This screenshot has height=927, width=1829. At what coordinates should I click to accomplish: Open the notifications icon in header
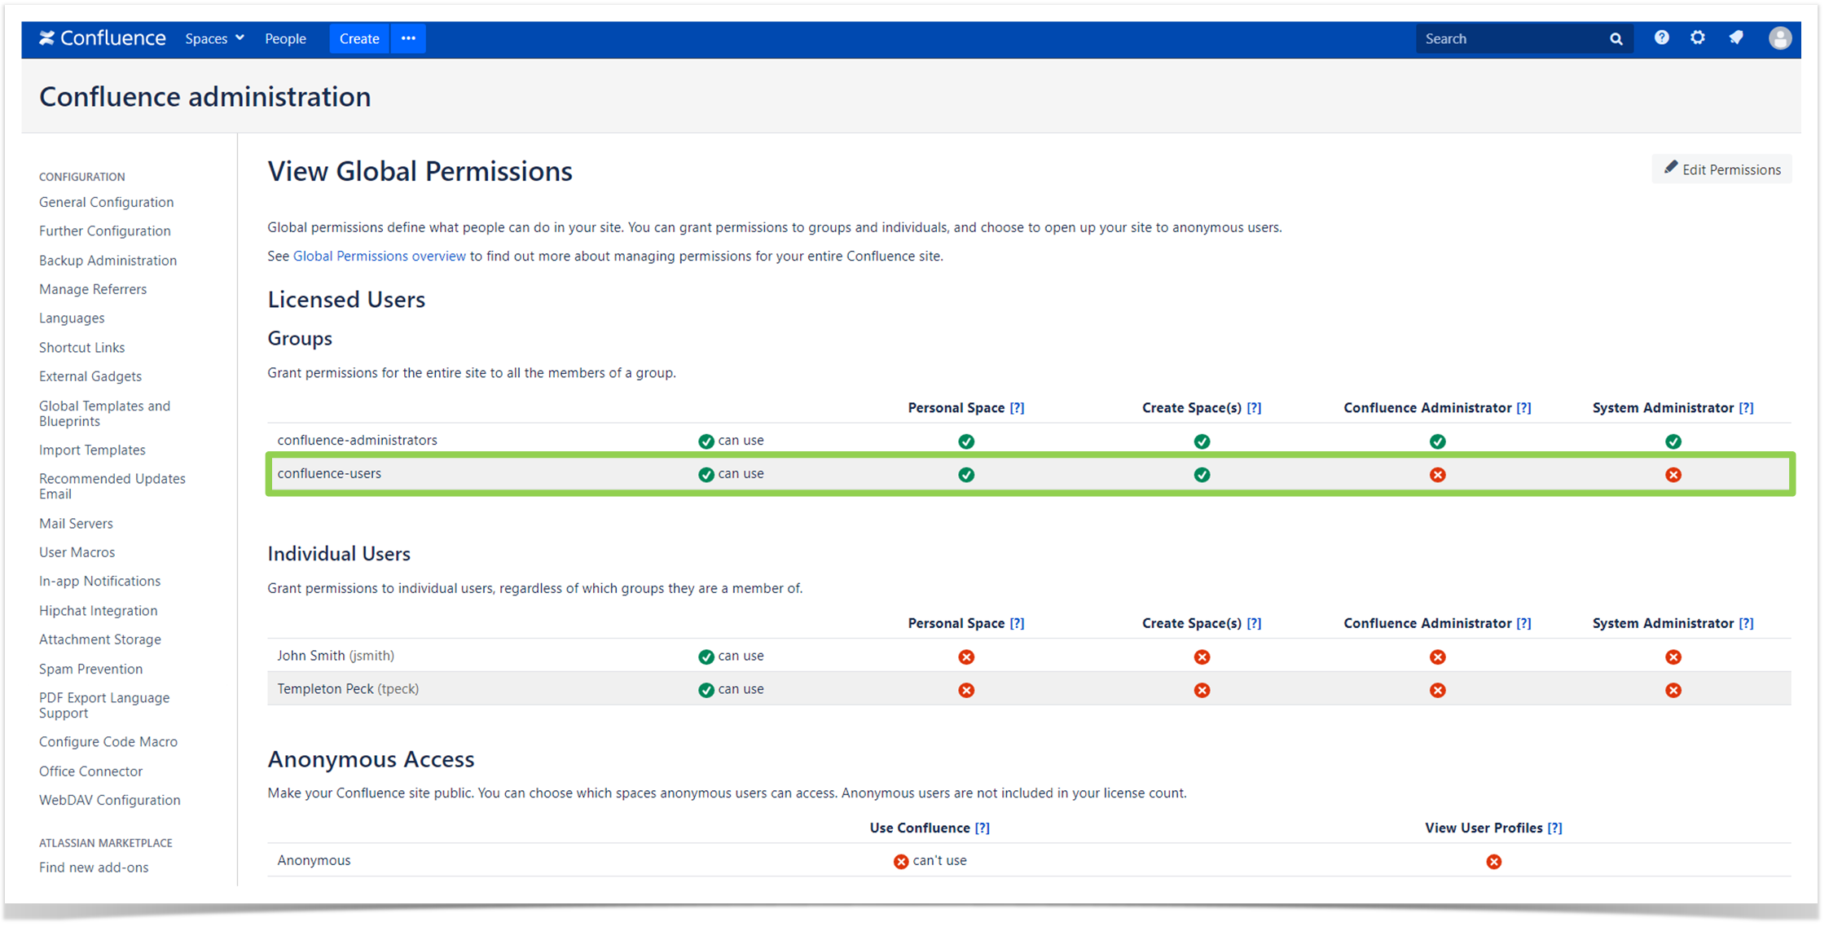[x=1736, y=37]
